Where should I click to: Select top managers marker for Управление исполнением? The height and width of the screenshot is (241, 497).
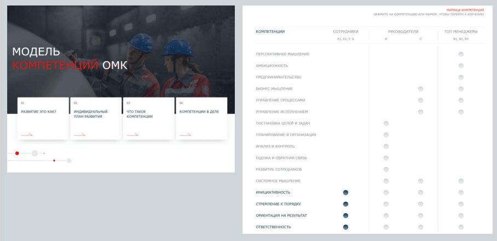pyautogui.click(x=461, y=112)
